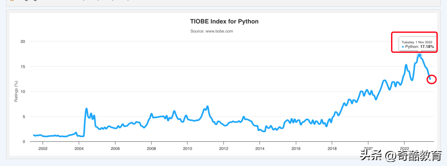Select the tooltip showing Python: 17.18%
Viewport: 447px width, 166px height.
(417, 45)
